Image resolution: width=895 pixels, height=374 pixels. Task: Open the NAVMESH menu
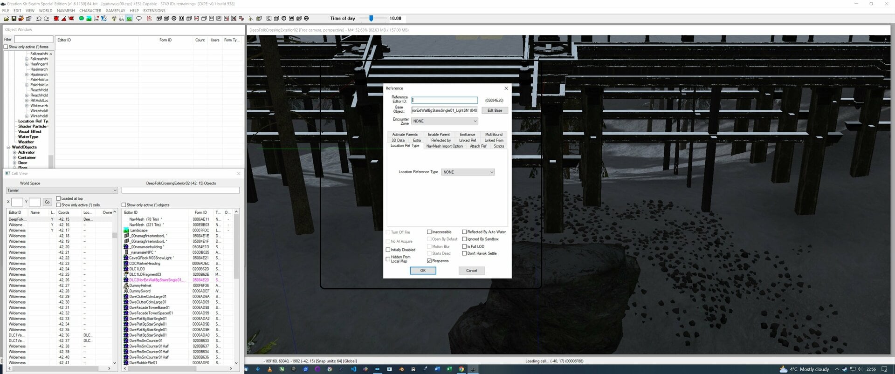click(x=66, y=11)
